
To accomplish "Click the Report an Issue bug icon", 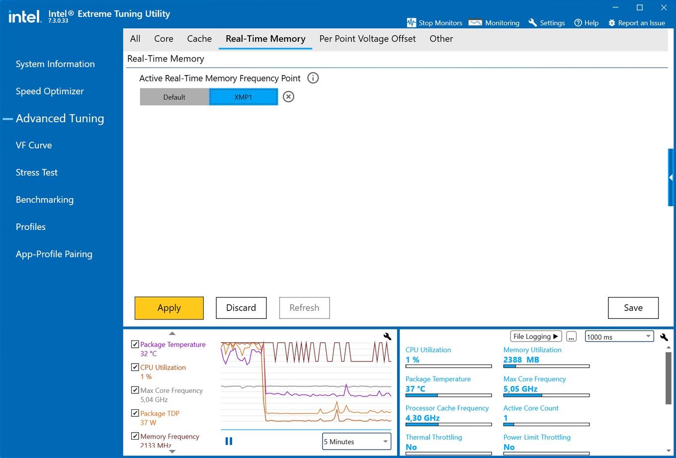I will 612,22.
